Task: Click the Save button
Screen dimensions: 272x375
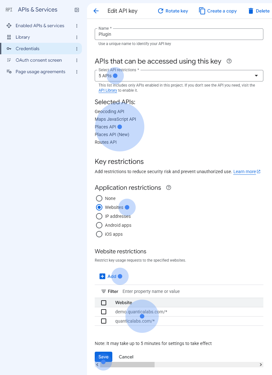Action: point(104,357)
